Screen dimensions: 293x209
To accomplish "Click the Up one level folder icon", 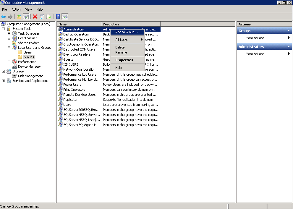I will click(x=19, y=17).
